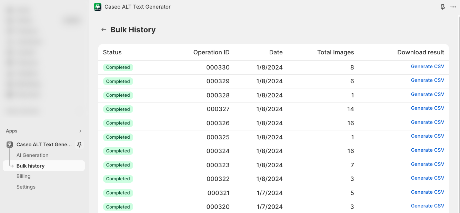Click the Completed badge for operation 000329
Viewport: 460px width, 213px height.
118,82
